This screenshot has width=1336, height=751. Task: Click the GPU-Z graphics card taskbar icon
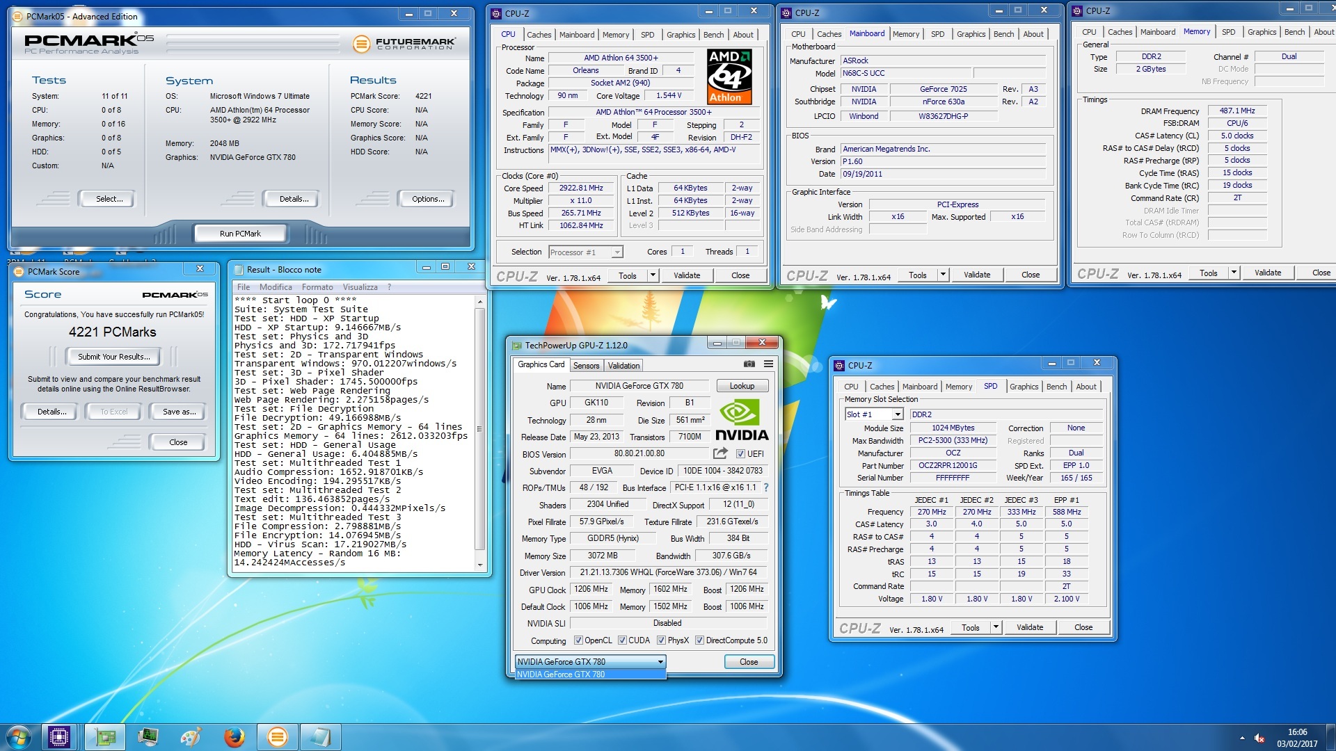pos(106,737)
